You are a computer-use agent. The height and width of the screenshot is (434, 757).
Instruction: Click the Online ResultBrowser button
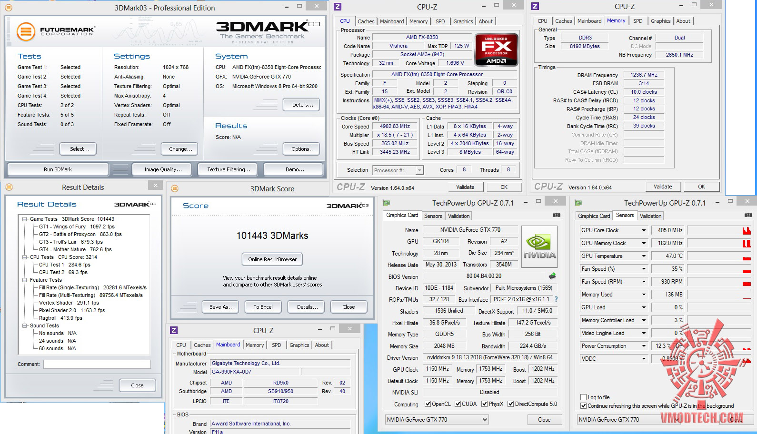coord(272,259)
